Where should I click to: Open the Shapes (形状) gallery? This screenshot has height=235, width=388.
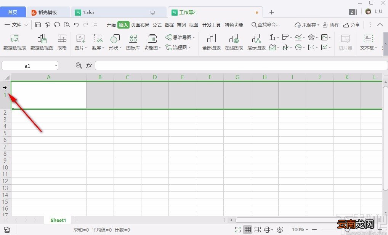(x=115, y=42)
